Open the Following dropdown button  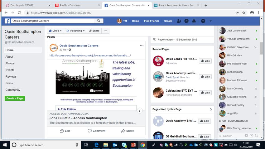point(75,31)
